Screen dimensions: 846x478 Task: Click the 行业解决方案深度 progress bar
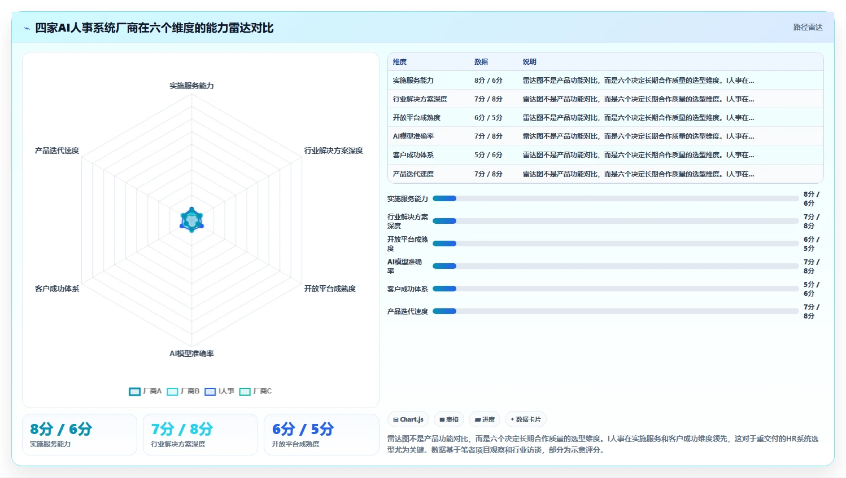(616, 221)
